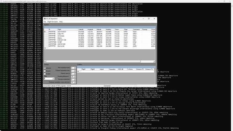This screenshot has height=131, width=233.
Task: Select the Delta 179 flight row
Action: [x=100, y=34]
